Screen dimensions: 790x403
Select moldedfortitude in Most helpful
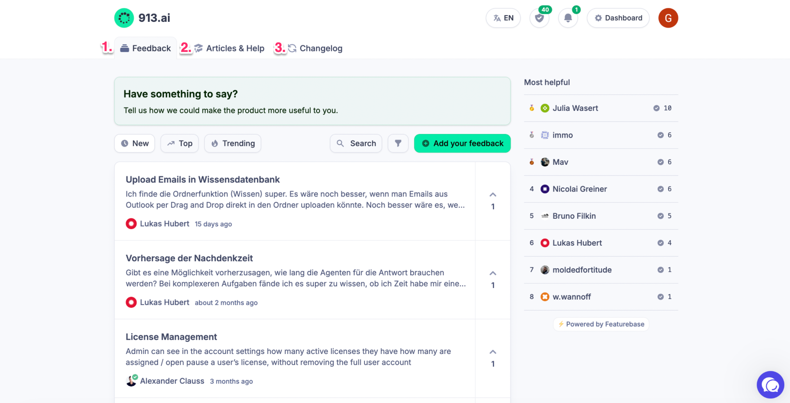(x=601, y=270)
